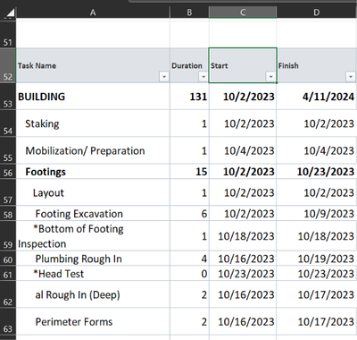Screen dimensions: 357x340
Task: Open the Start column filter dropdown
Action: [270, 77]
